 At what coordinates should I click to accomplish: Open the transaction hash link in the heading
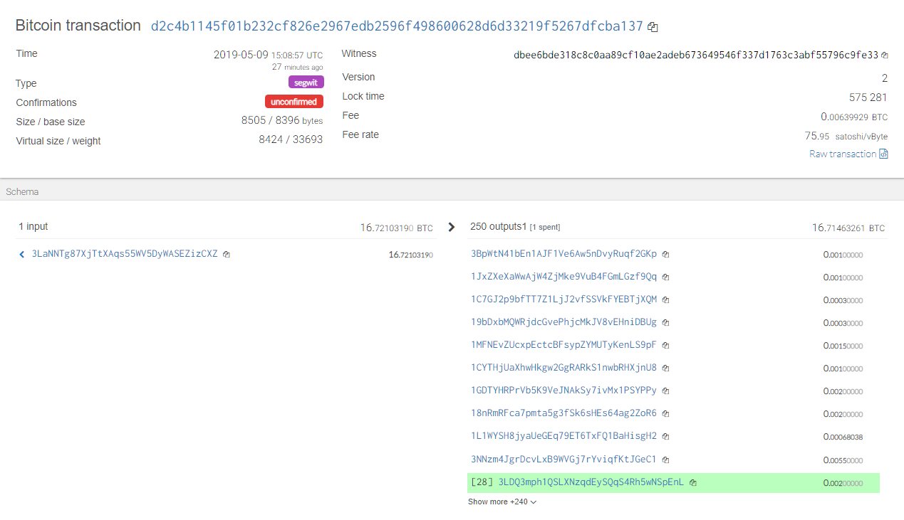pos(397,26)
